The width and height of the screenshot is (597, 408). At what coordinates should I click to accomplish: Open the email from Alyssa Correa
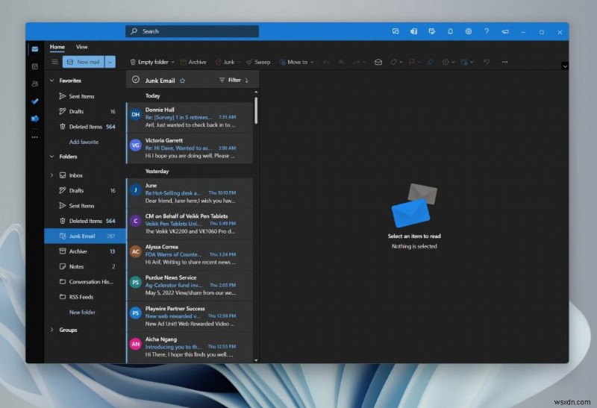(x=190, y=254)
